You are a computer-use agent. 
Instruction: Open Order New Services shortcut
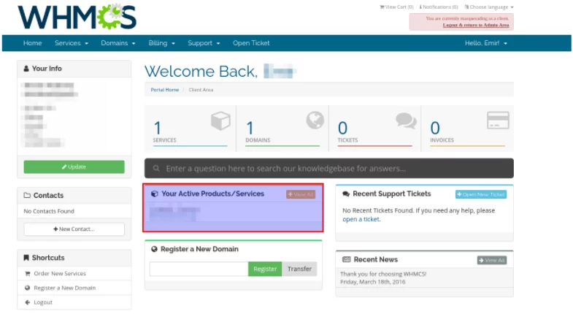[59, 274]
